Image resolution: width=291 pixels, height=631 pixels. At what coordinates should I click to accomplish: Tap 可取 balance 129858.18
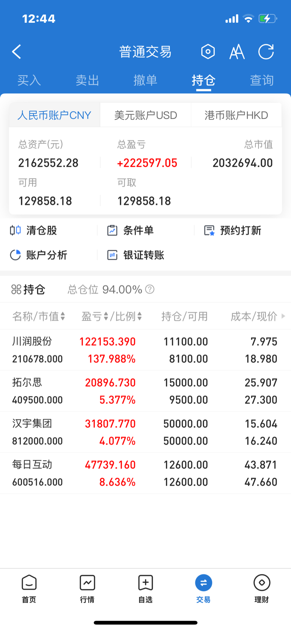[144, 201]
